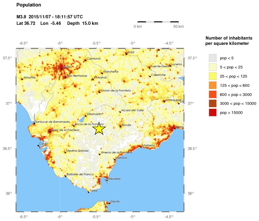Click the Lon -5.46 value

(50, 23)
